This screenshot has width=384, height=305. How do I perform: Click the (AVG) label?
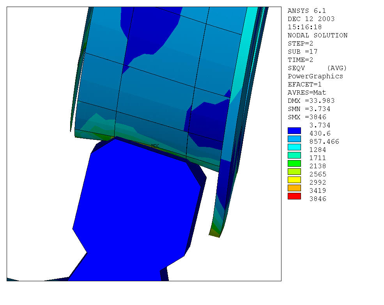(337, 68)
